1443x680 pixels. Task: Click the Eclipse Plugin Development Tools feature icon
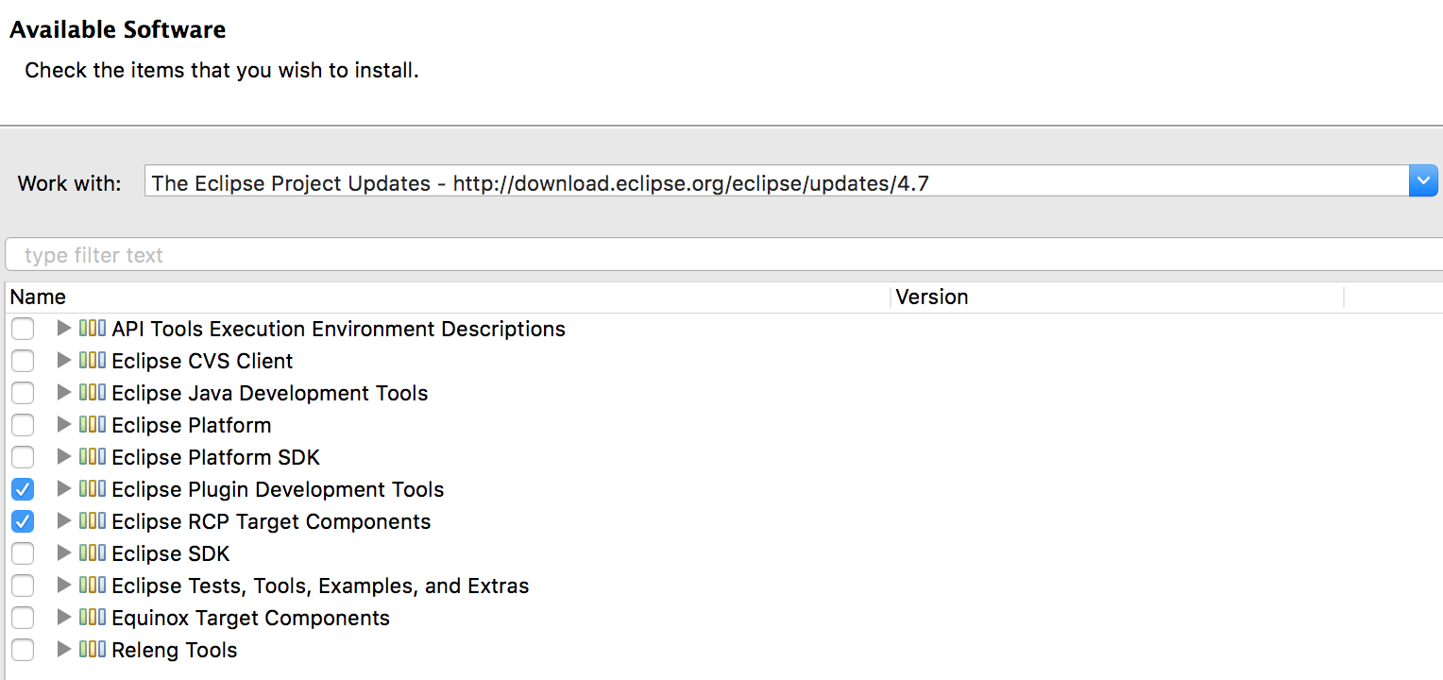click(x=93, y=489)
